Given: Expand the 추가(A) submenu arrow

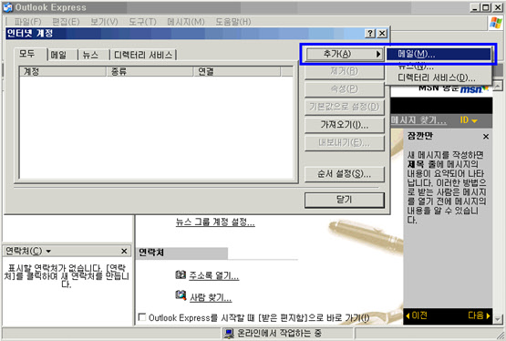Looking at the screenshot, I should [x=378, y=54].
